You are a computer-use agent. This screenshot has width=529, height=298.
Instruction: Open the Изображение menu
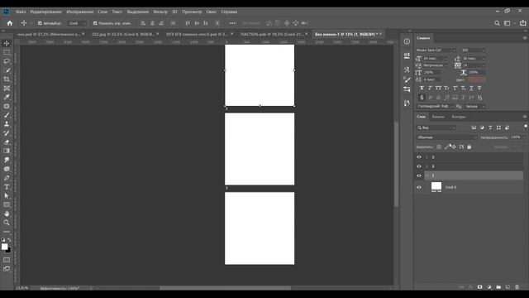[x=80, y=12]
